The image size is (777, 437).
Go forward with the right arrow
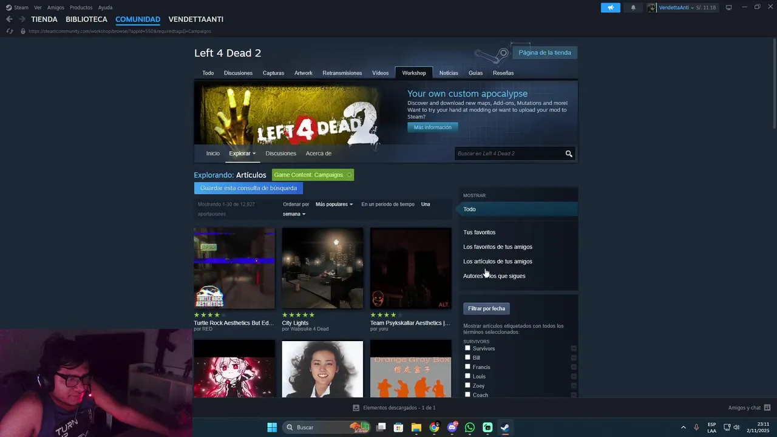[22, 19]
